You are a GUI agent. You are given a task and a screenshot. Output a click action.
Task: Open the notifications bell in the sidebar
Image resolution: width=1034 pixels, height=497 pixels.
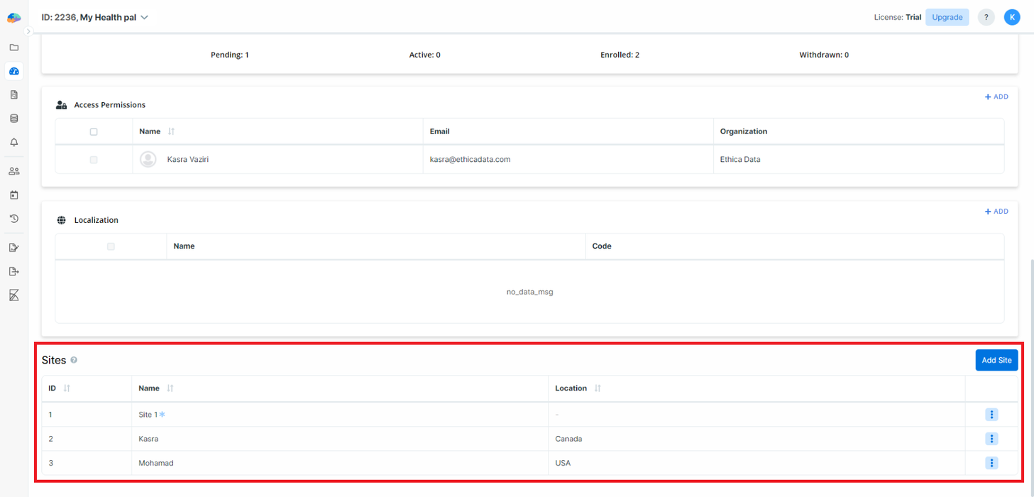pyautogui.click(x=13, y=142)
